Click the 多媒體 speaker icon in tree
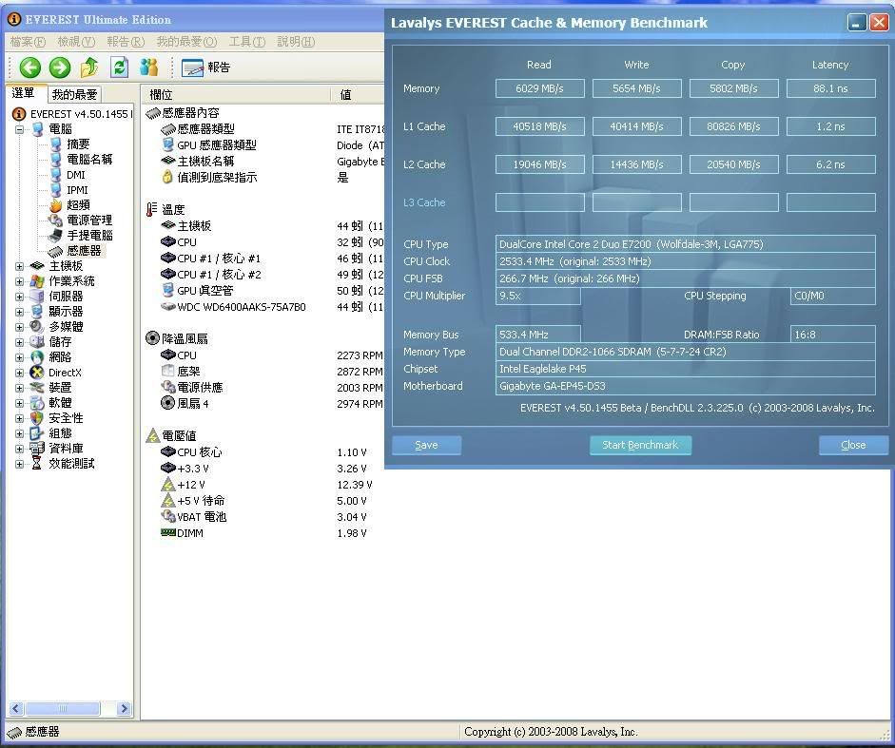This screenshot has width=895, height=748. [37, 327]
